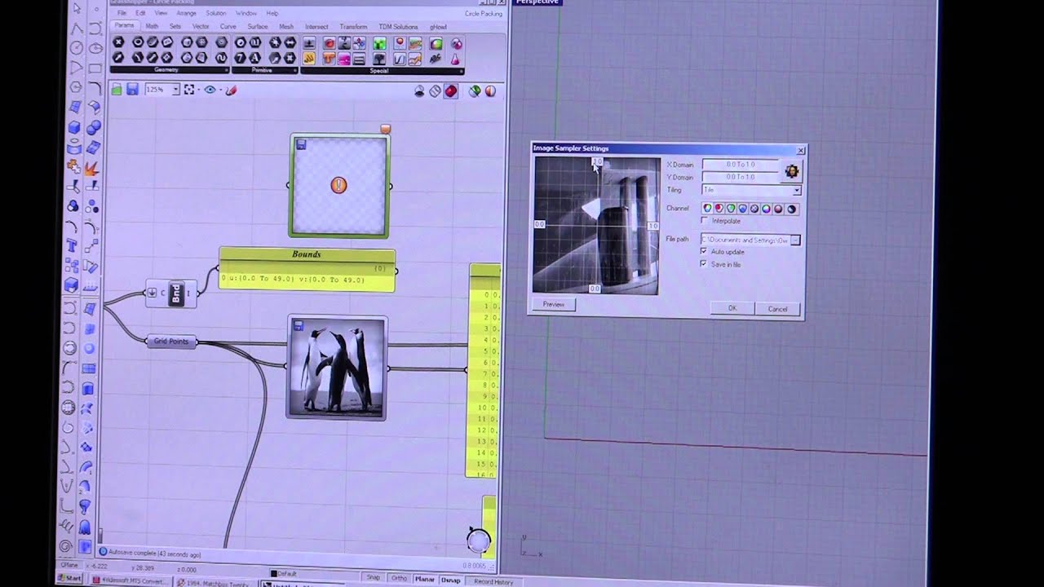The width and height of the screenshot is (1044, 587).
Task: Click the Y Domain field
Action: pyautogui.click(x=741, y=177)
